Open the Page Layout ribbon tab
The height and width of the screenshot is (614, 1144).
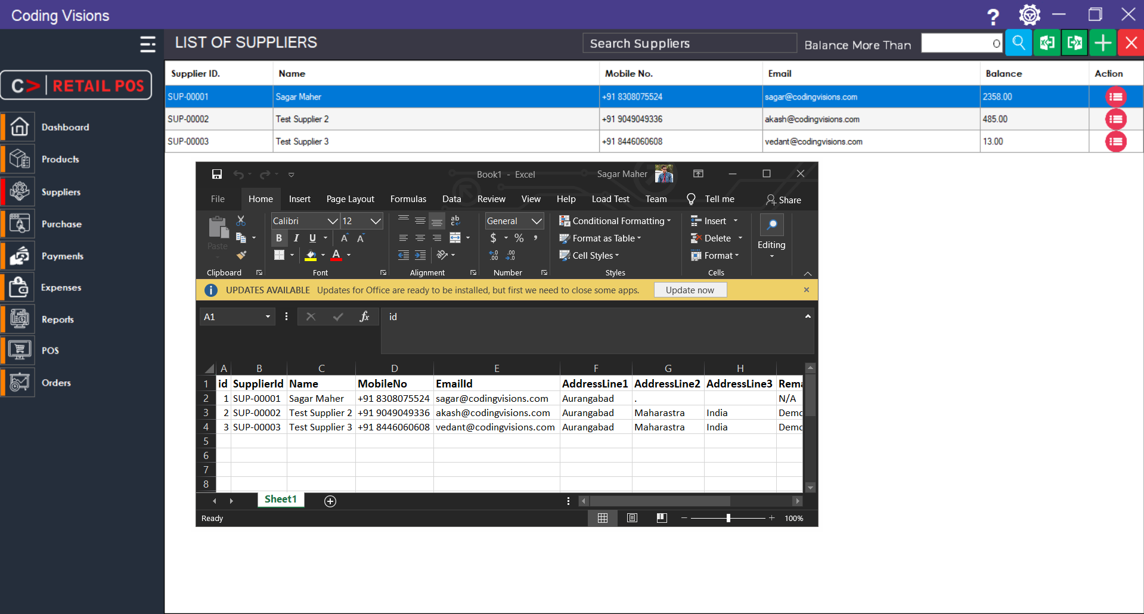(350, 199)
